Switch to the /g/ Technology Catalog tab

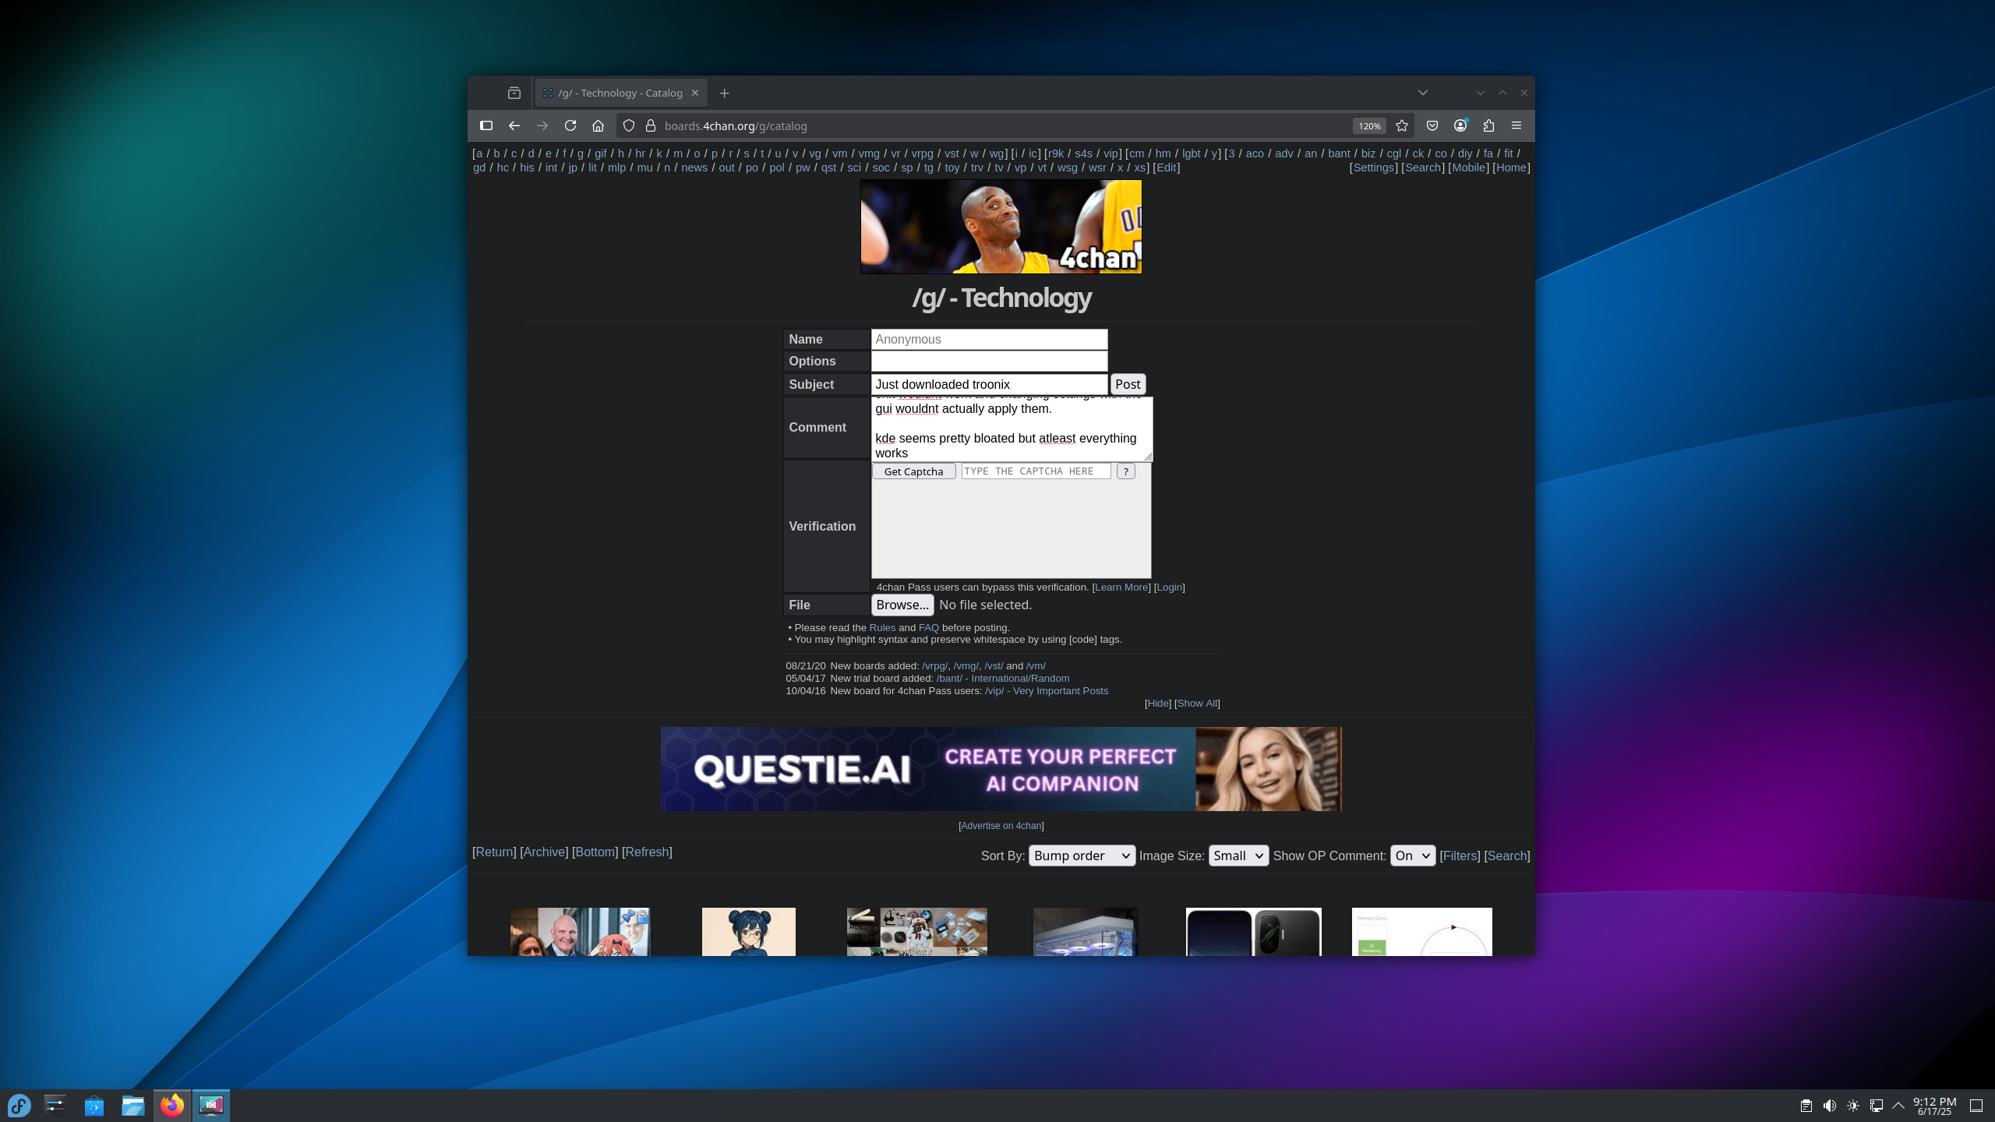point(621,93)
